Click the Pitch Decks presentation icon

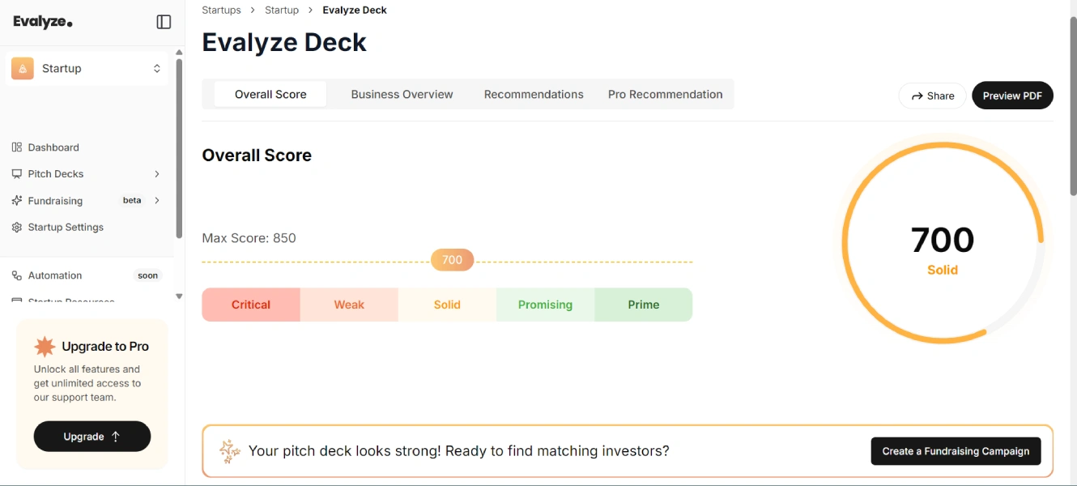pos(17,174)
